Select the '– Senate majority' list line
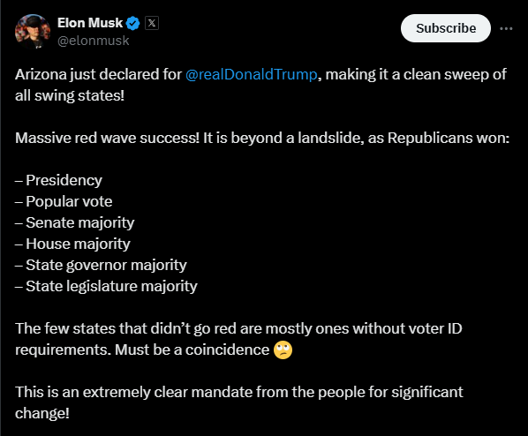This screenshot has height=436, width=528. [75, 223]
